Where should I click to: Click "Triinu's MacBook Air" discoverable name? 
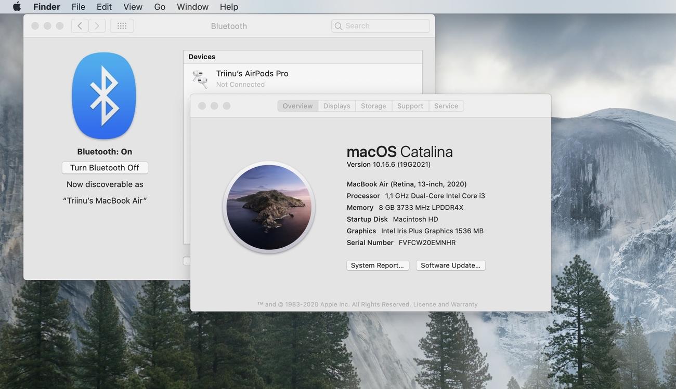click(x=105, y=200)
